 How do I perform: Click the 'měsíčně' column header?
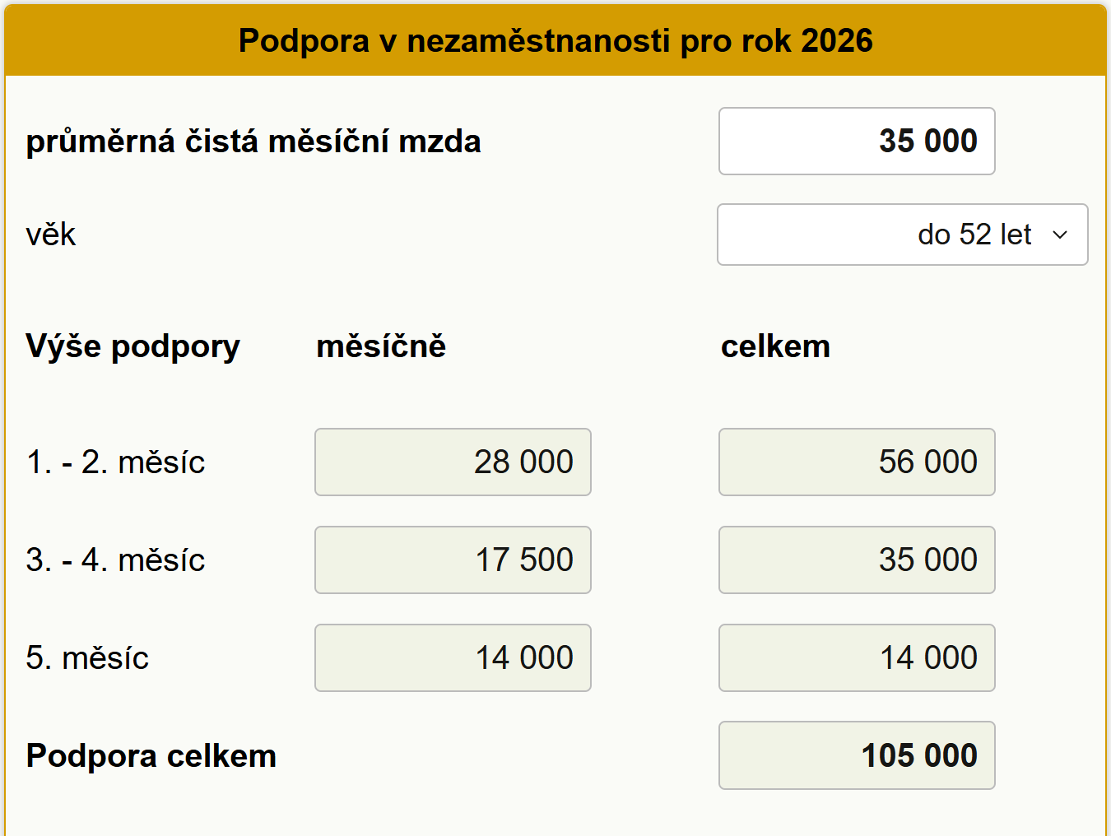380,346
